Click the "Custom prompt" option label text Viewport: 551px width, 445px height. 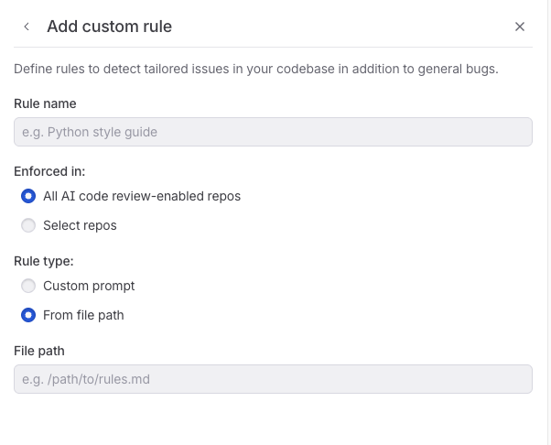click(89, 286)
